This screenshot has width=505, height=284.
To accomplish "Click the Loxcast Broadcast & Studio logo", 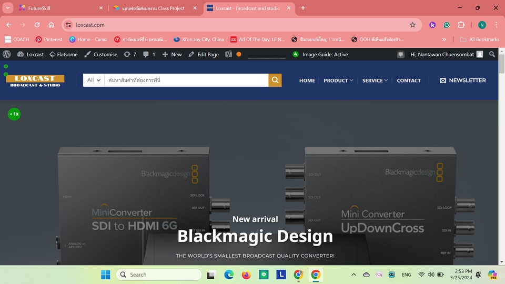I will coord(35,80).
